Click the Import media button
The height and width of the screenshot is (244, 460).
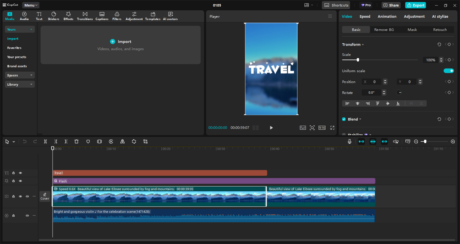click(121, 42)
